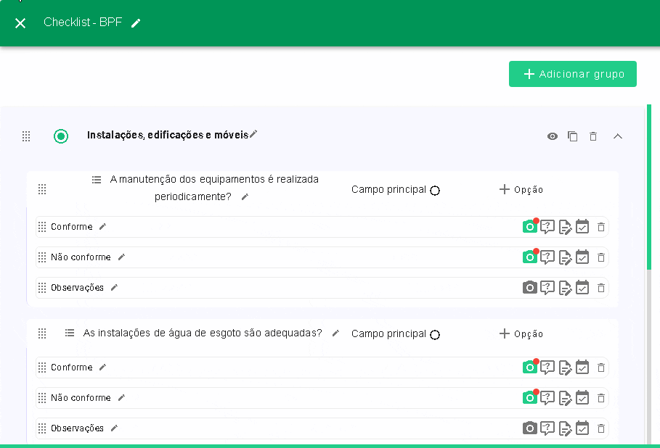Image resolution: width=660 pixels, height=448 pixels.
Task: Click the Adicionar grupo button
Action: [x=572, y=74]
